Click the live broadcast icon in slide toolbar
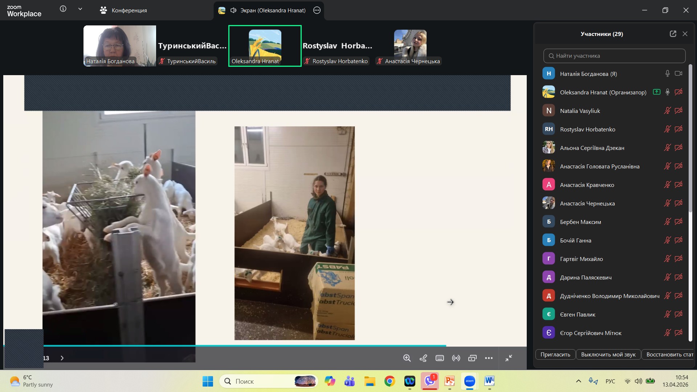 pyautogui.click(x=456, y=358)
